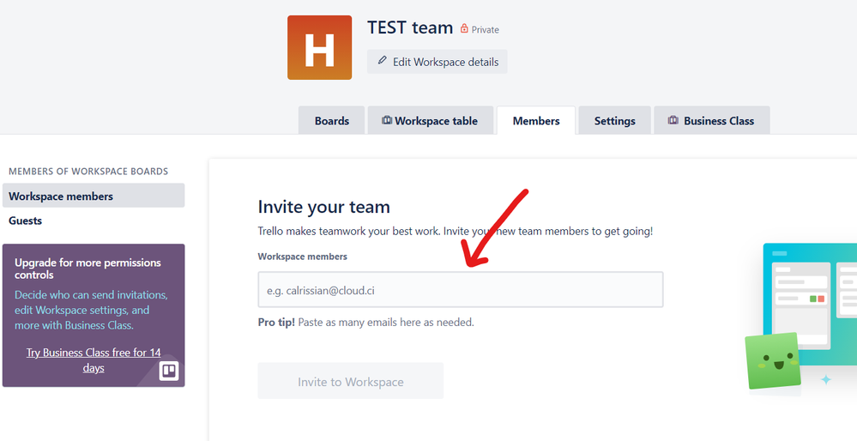This screenshot has width=857, height=441.
Task: Click the Private visibility label
Action: click(486, 29)
